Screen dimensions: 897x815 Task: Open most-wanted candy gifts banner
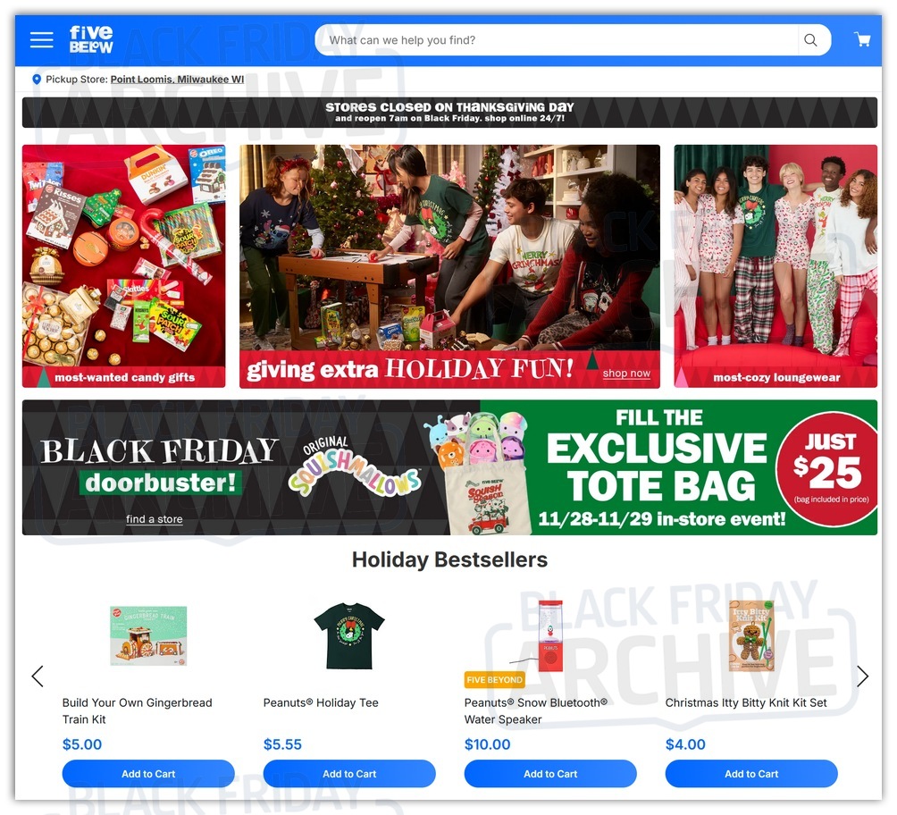click(x=123, y=266)
